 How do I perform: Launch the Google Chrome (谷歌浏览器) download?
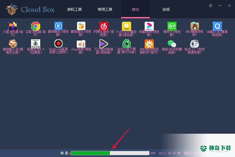[x=36, y=26]
